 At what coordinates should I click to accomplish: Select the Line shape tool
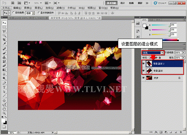tap(4, 96)
